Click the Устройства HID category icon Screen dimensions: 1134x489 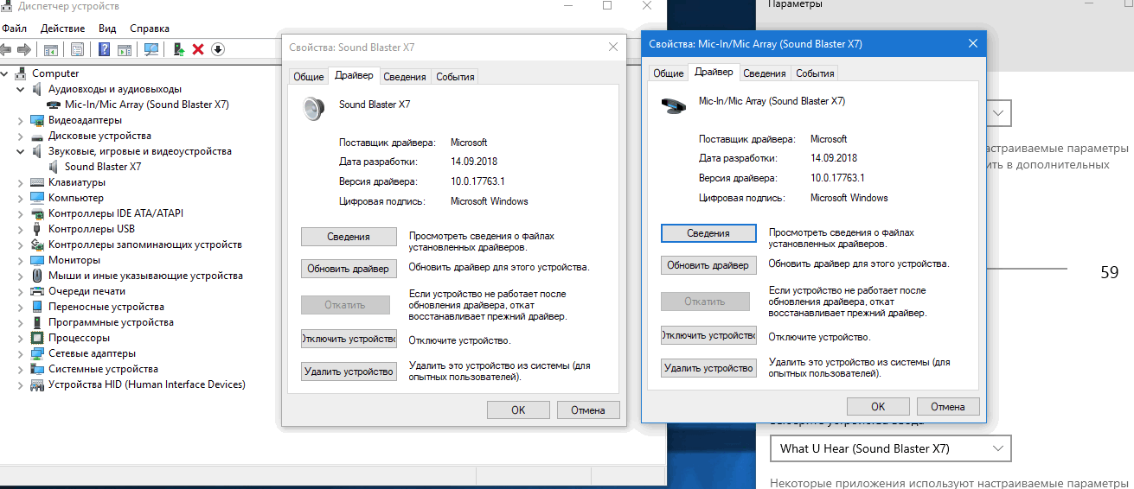tap(37, 384)
